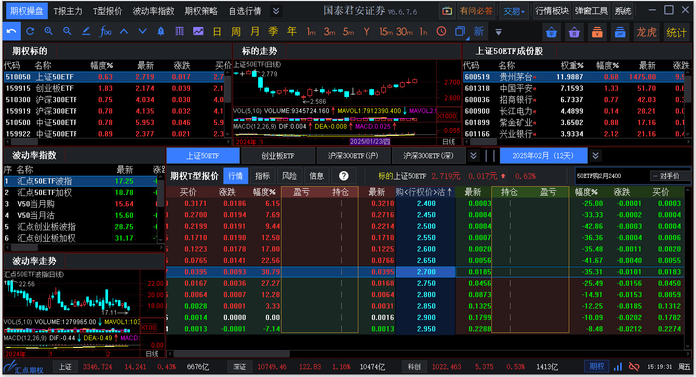Click the 有问必答 button
Image resolution: width=696 pixels, height=377 pixels.
pyautogui.click(x=476, y=11)
